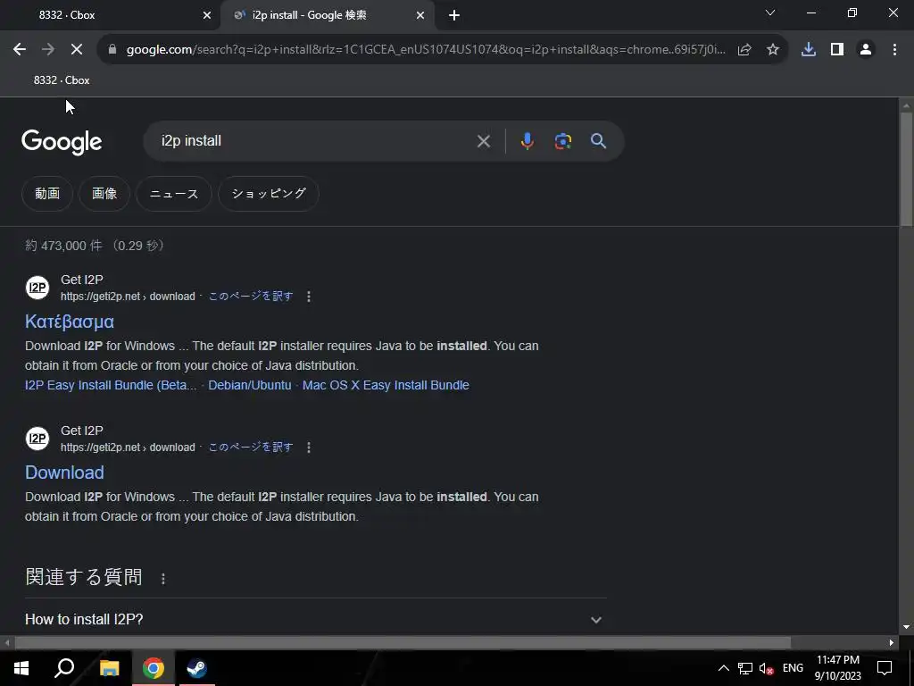Filter results by ショッピング (shopping)
The image size is (914, 686).
pos(269,194)
